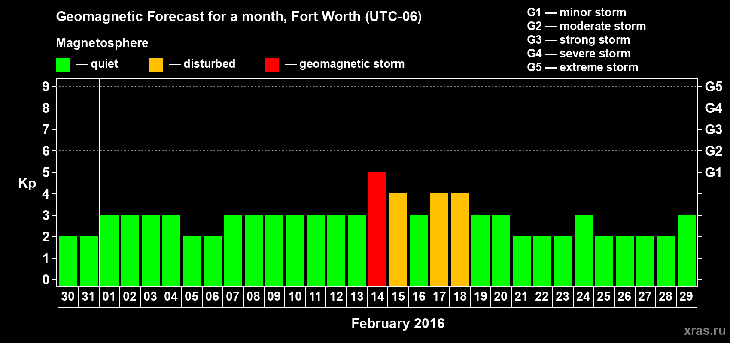Click the green bar for January 30

pos(68,262)
